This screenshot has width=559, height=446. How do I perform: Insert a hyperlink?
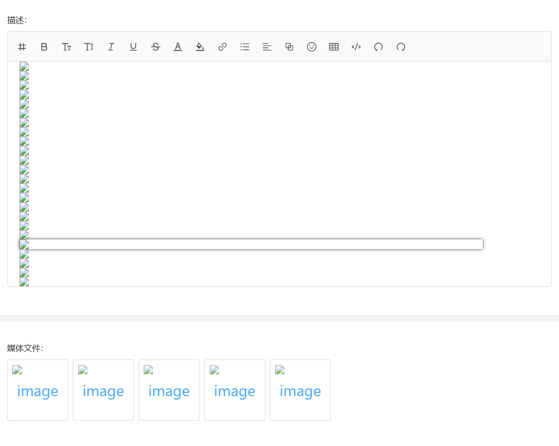pos(222,47)
